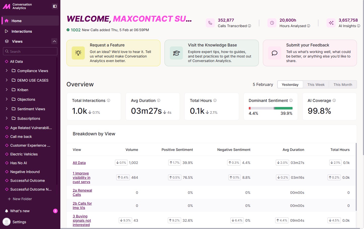The height and width of the screenshot is (229, 364).
Task: Show info for Calls Transcribed
Action: click(250, 26)
